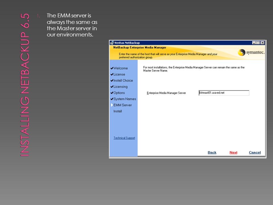Select the License step in sidebar
The height and width of the screenshot is (205, 273).
click(119, 74)
